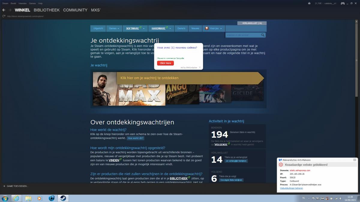Click the clock showing 12:38
This screenshot has width=360, height=202.
tap(350, 197)
